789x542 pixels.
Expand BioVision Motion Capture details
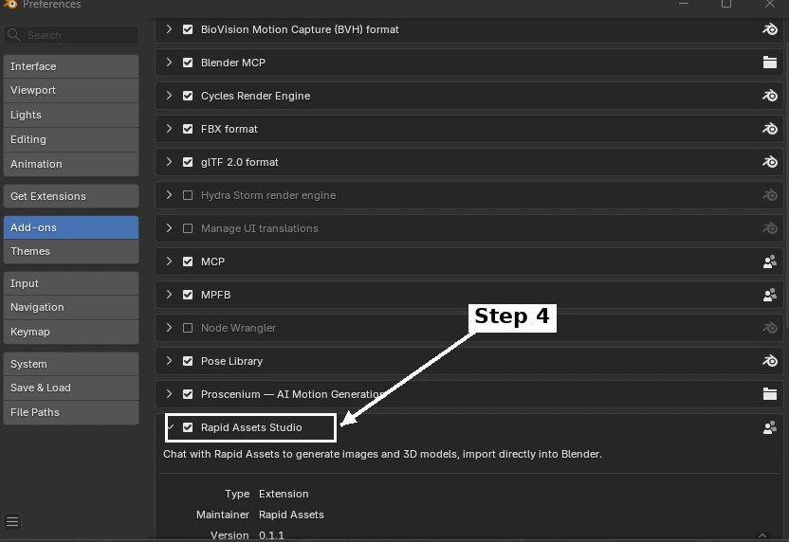tap(169, 29)
